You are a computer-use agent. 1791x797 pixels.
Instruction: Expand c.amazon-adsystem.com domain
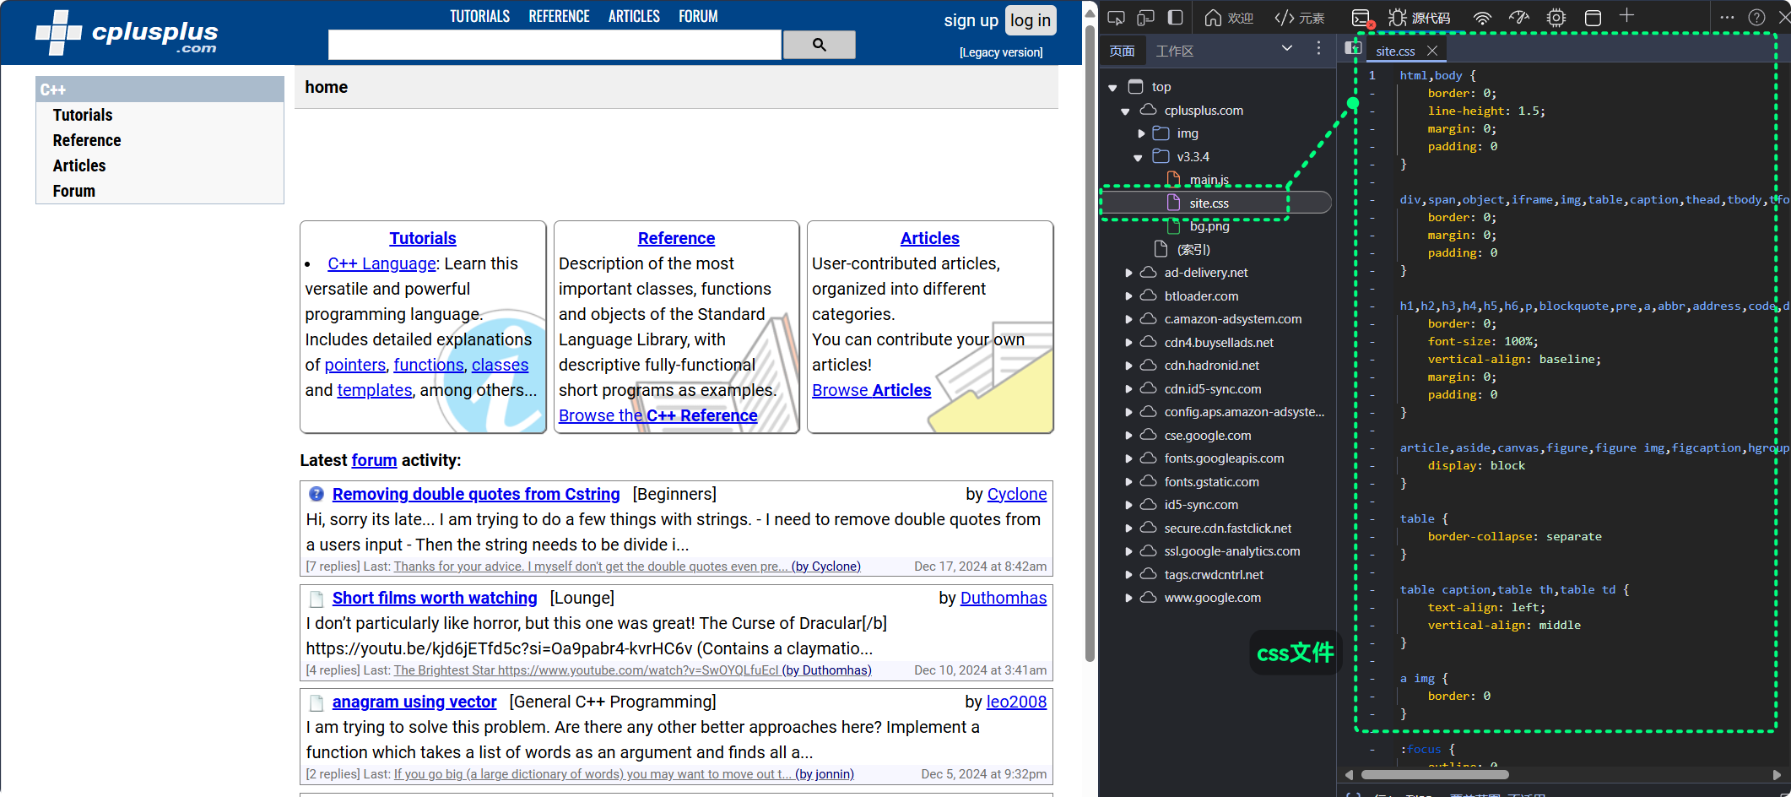[x=1128, y=319]
